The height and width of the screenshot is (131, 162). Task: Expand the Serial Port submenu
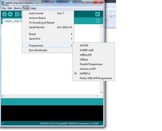click(x=48, y=39)
